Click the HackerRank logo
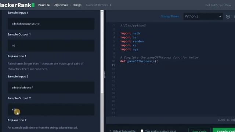Screen dimensions: 235x132 click(x=17, y=5)
